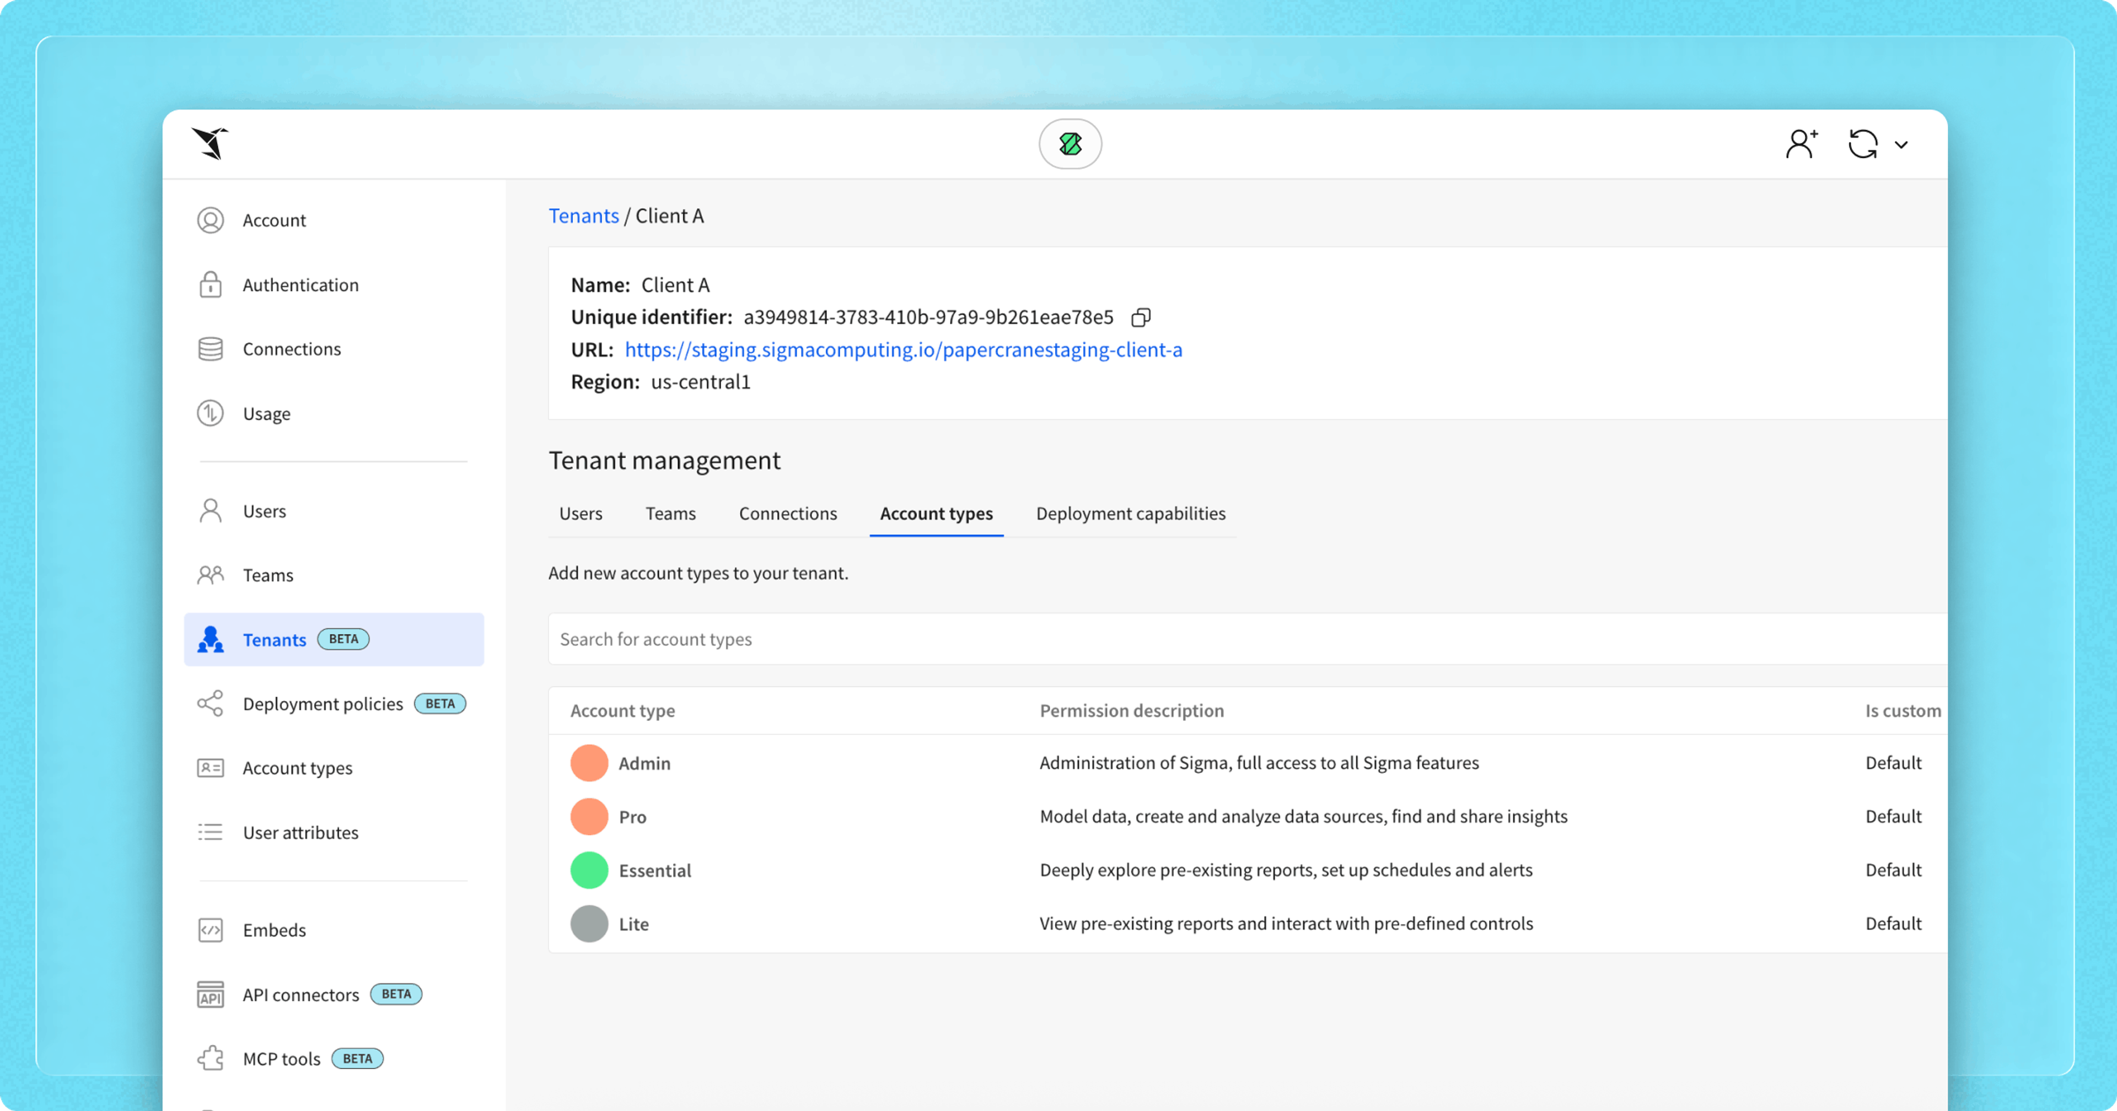Open Teams in the sidebar

point(334,574)
